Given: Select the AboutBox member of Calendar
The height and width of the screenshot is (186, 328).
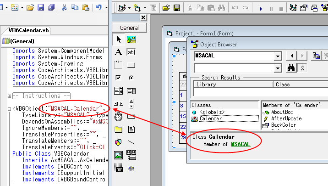Looking at the screenshot, I should coord(282,112).
